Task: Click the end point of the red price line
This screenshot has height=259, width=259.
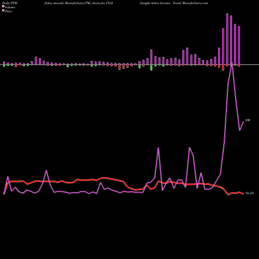Action: click(x=243, y=194)
